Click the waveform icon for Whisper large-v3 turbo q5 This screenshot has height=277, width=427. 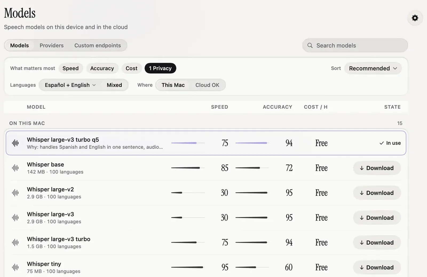point(15,143)
